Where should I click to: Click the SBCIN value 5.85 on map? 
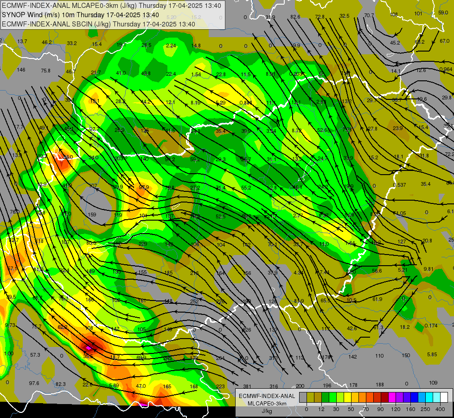[x=432, y=354]
